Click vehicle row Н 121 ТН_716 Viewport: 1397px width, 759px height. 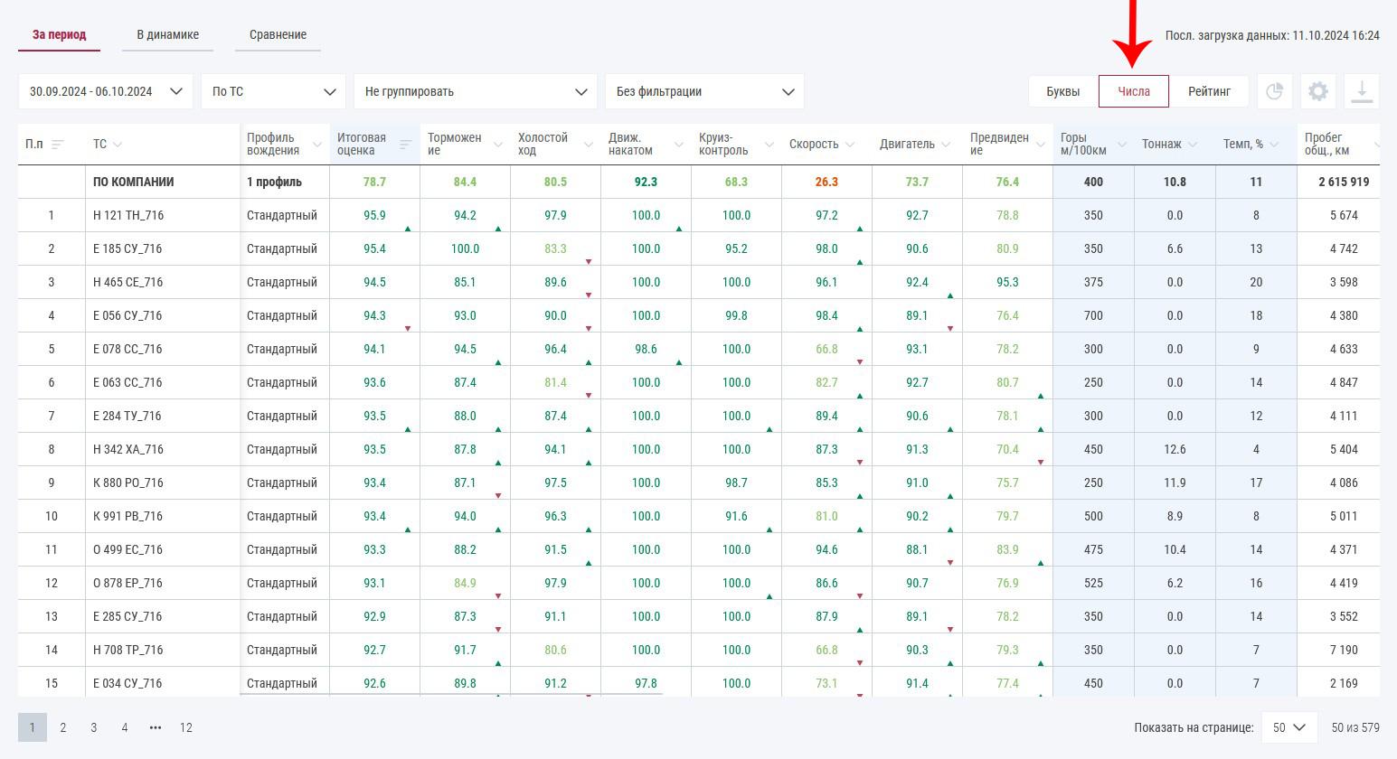pyautogui.click(x=128, y=215)
